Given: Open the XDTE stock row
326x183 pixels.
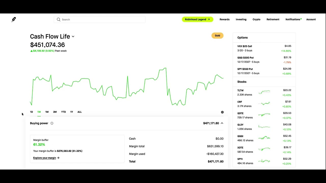Looking at the screenshot, I should click(264, 150).
